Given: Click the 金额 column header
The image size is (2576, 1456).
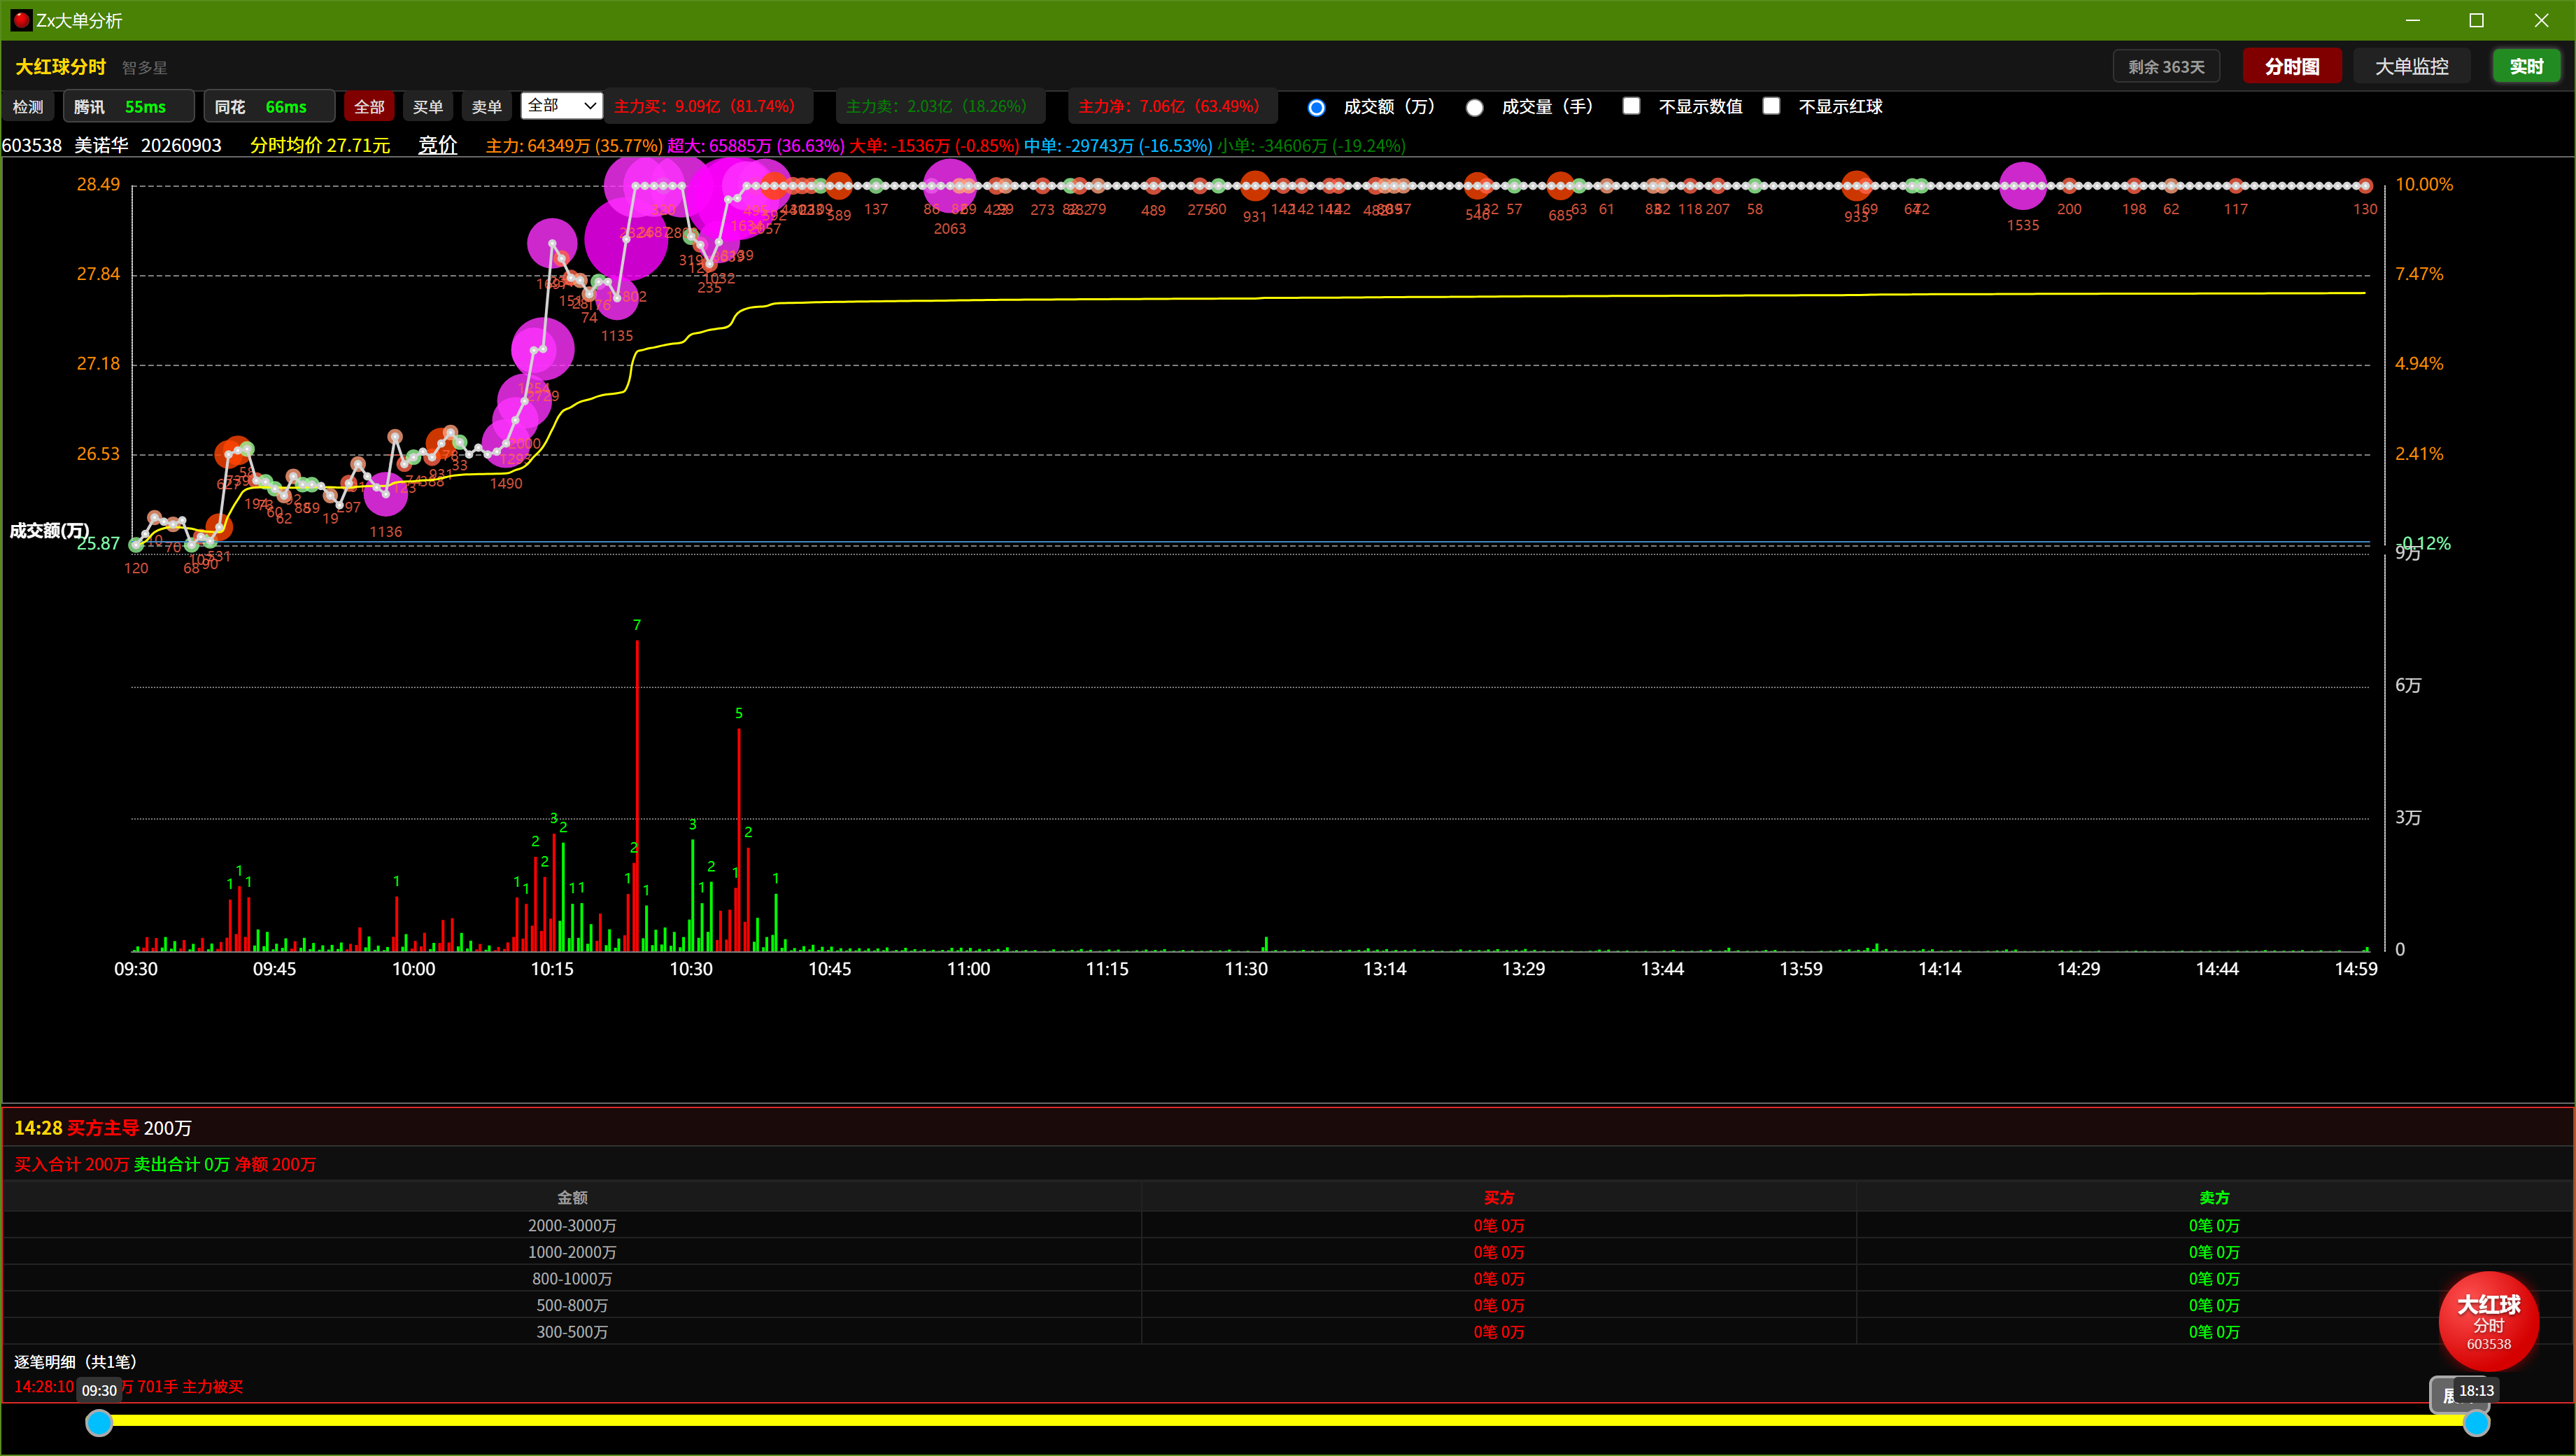Looking at the screenshot, I should tap(572, 1198).
